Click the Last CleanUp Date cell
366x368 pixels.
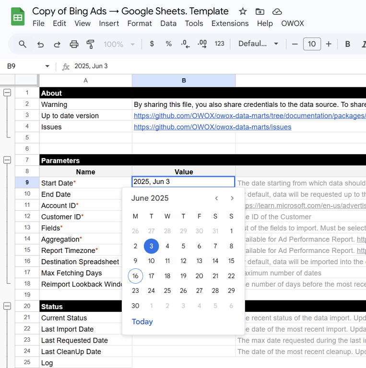[85, 352]
